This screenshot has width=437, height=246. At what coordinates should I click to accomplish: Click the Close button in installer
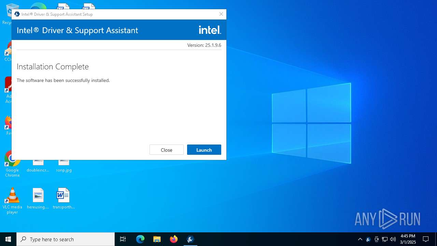pyautogui.click(x=167, y=150)
